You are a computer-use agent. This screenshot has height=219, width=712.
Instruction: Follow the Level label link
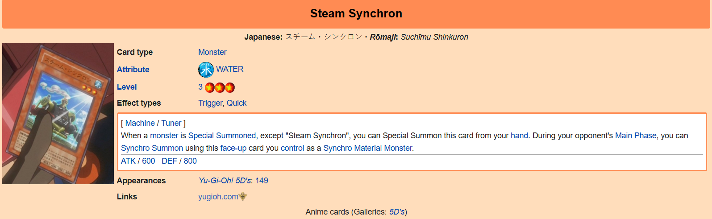click(x=127, y=87)
